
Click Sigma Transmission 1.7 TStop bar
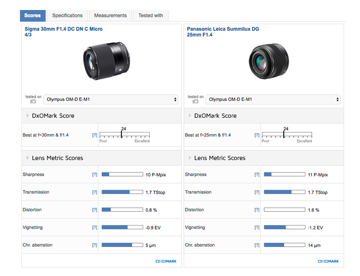pos(122,192)
